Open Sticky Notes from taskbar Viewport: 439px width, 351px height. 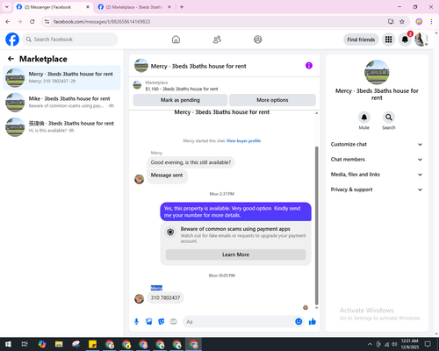[x=93, y=344]
